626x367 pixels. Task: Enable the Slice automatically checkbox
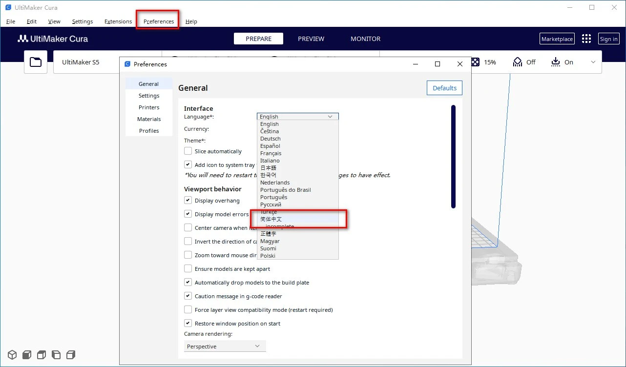click(188, 151)
